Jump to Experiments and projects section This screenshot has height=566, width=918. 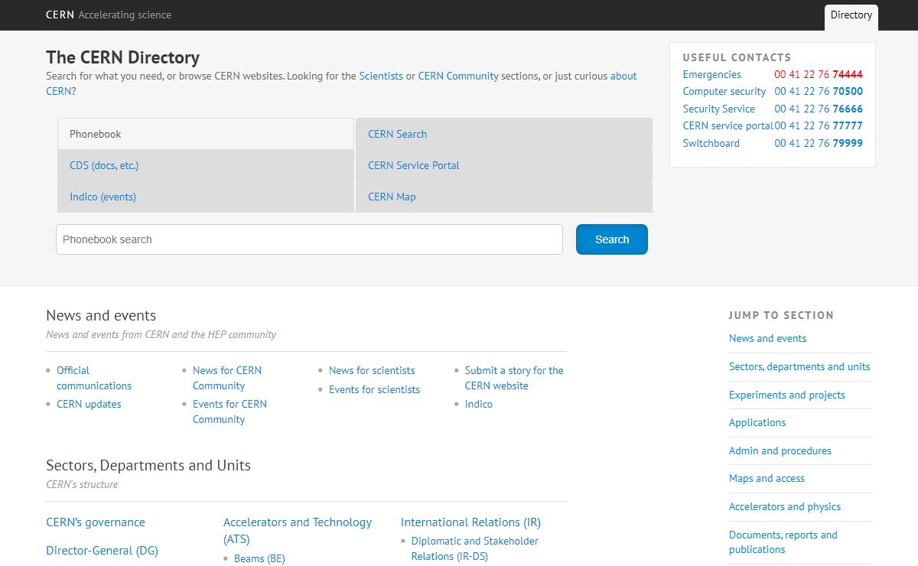click(787, 395)
